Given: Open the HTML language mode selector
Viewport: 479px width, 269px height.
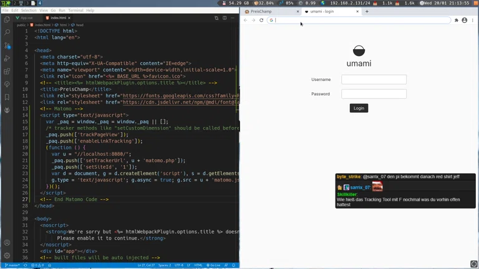Looking at the screenshot, I should coord(198,265).
